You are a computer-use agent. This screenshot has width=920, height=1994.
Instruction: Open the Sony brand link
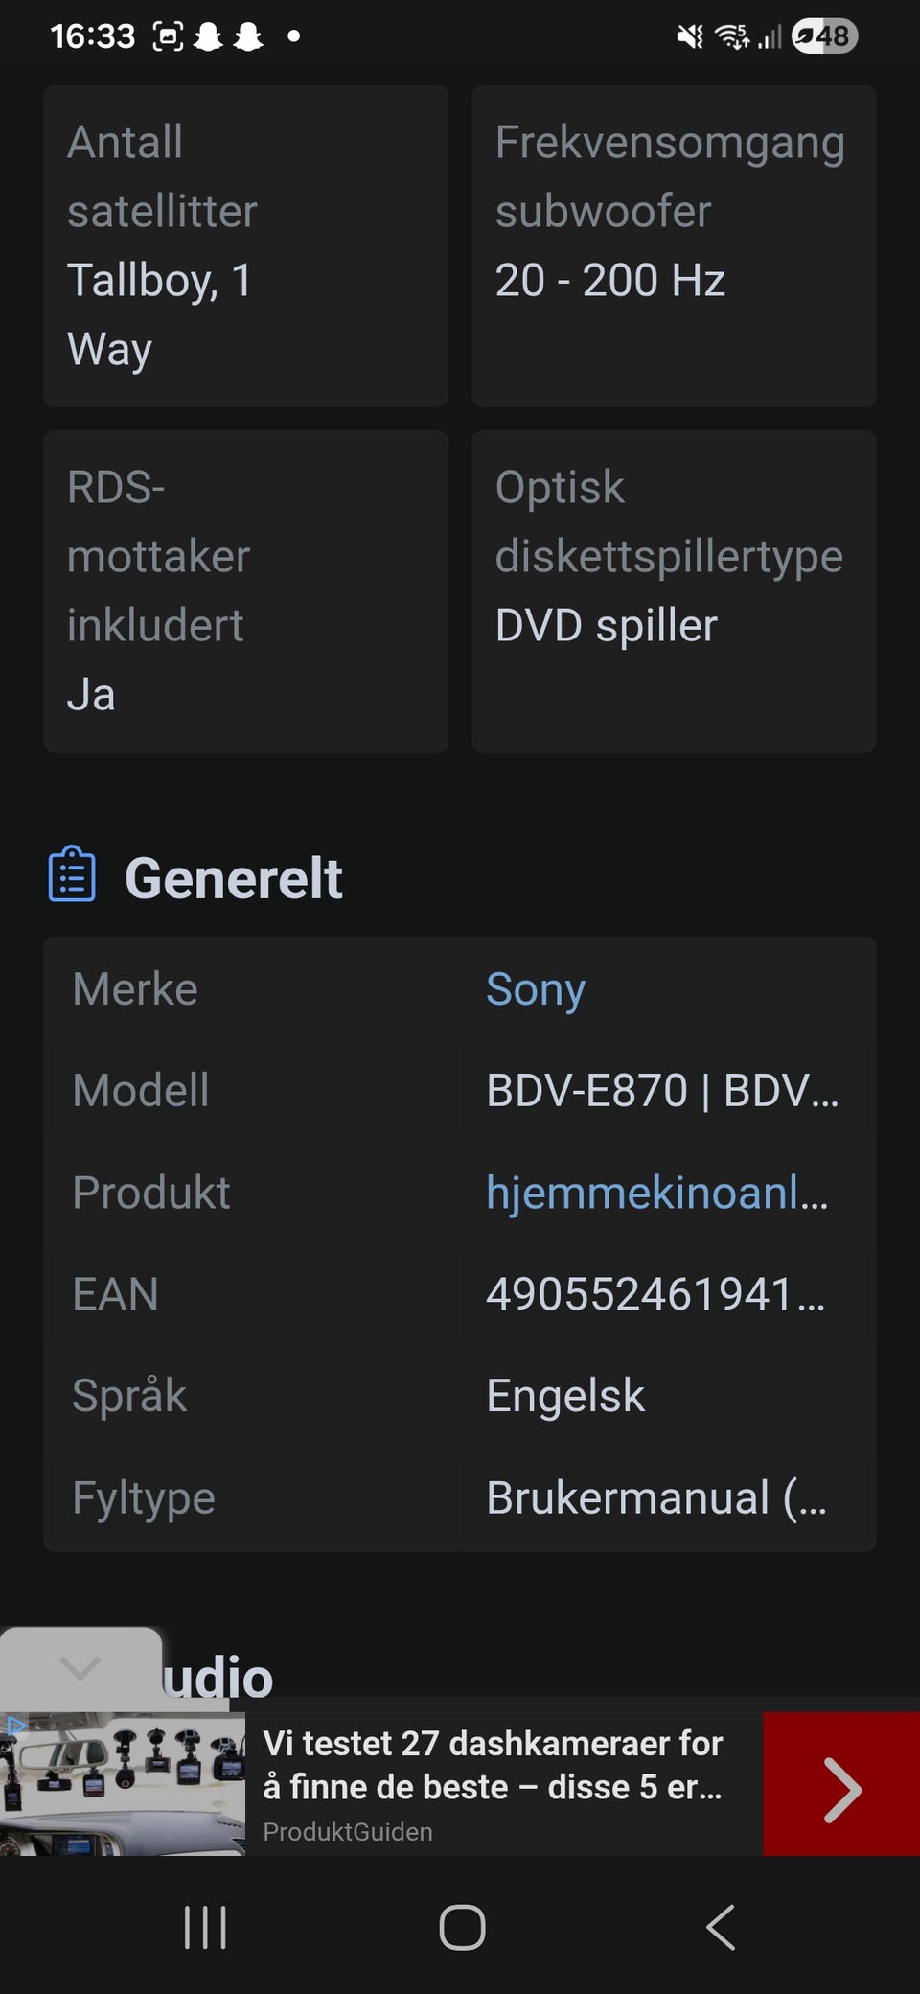(x=536, y=988)
